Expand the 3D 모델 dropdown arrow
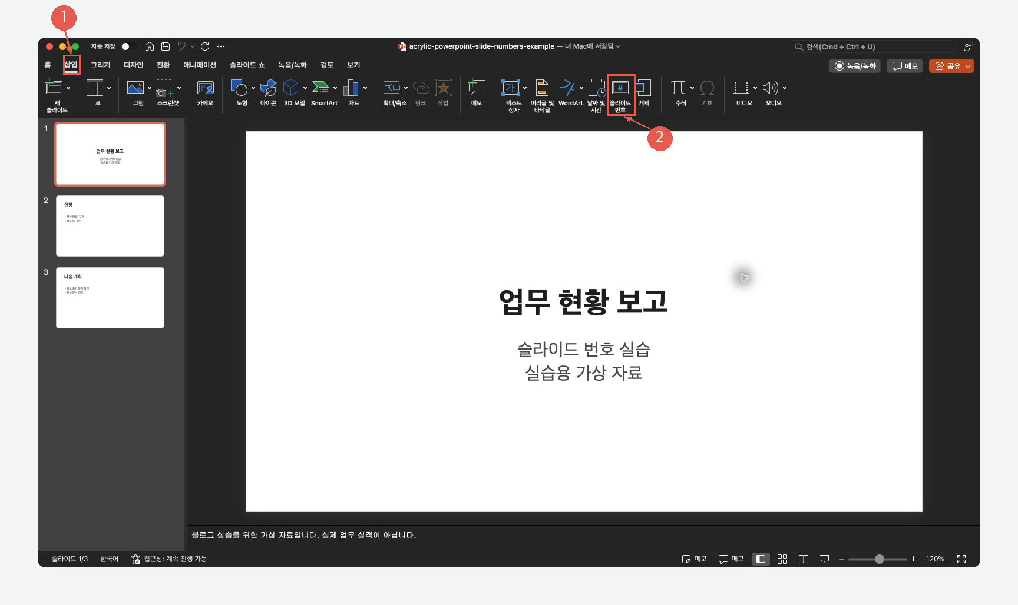Viewport: 1018px width, 605px height. tap(305, 88)
